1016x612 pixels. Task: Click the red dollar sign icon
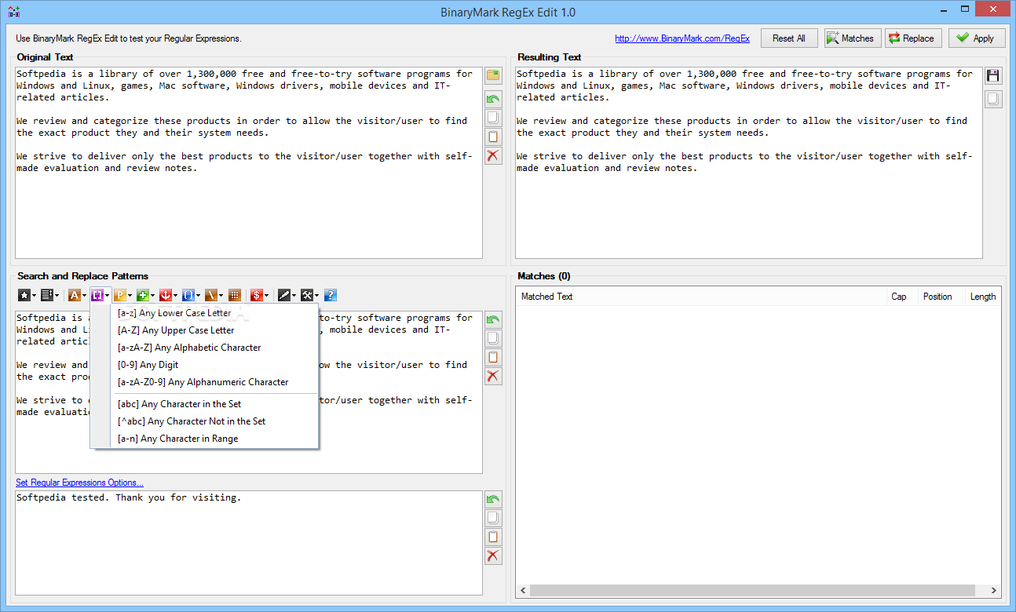coord(256,295)
